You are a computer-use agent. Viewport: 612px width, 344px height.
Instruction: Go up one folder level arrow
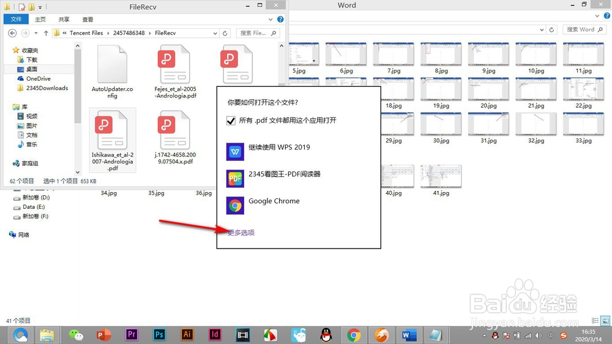(x=46, y=33)
